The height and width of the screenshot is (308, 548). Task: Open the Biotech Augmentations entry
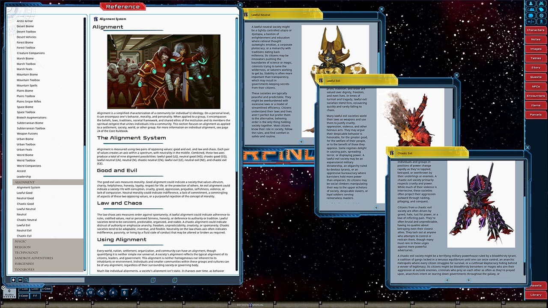(x=32, y=118)
